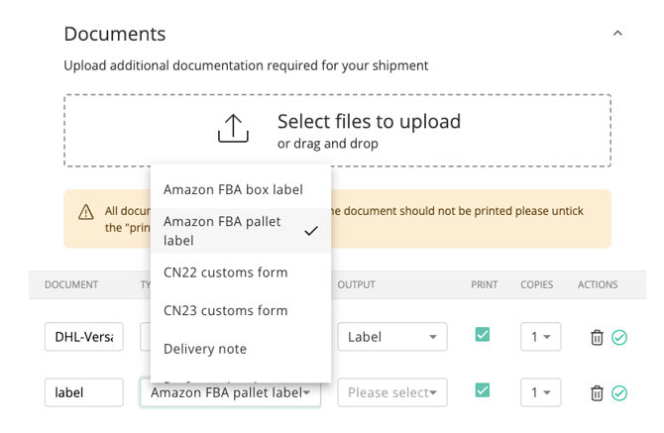Untick print checkbox for DHL-Versa row
Screen dimensions: 664x433
483,334
